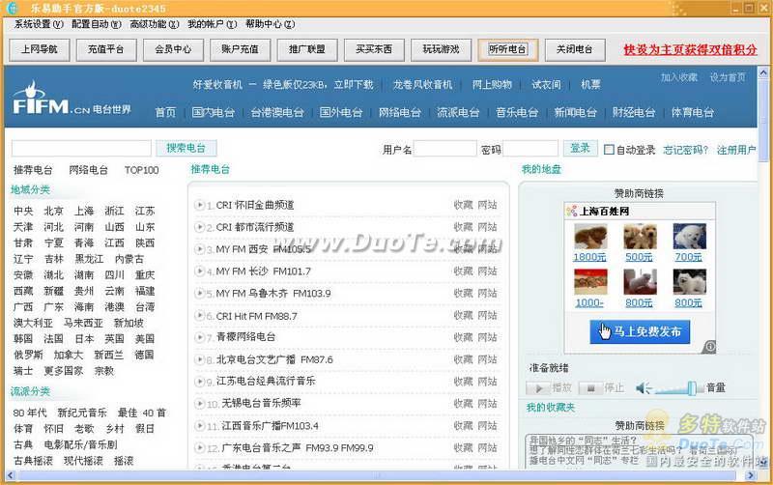The height and width of the screenshot is (485, 773).
Task: Click the vertical scrollbar up arrow
Action: (x=763, y=73)
